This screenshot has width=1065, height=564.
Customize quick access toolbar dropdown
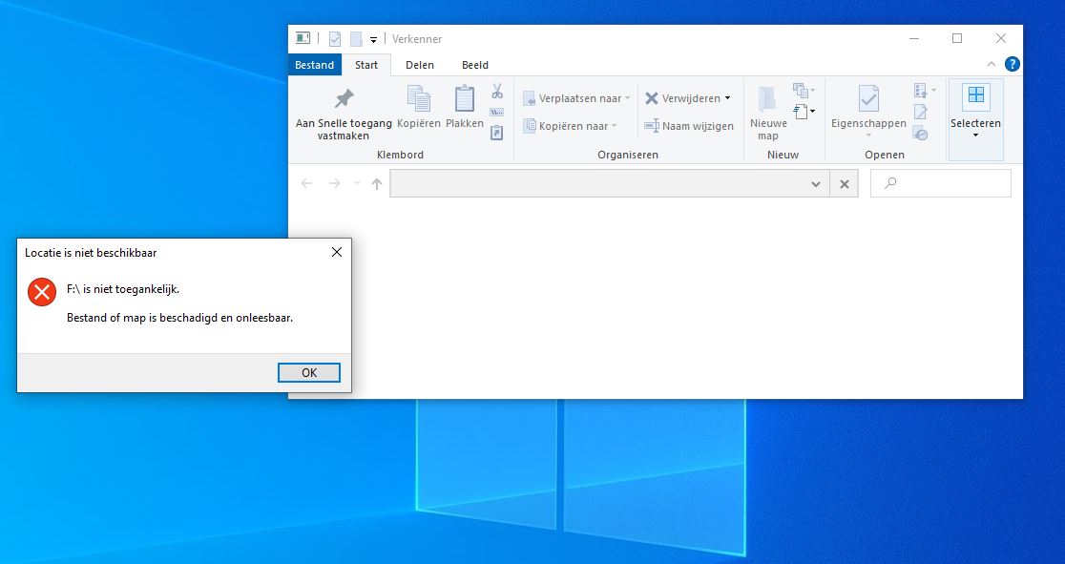point(373,40)
